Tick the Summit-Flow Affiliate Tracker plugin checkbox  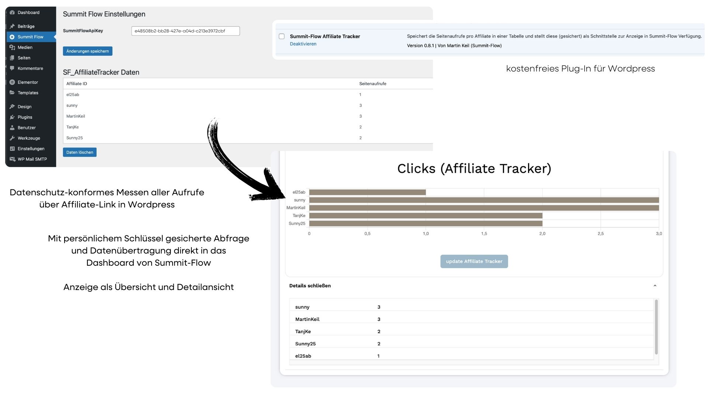point(282,36)
